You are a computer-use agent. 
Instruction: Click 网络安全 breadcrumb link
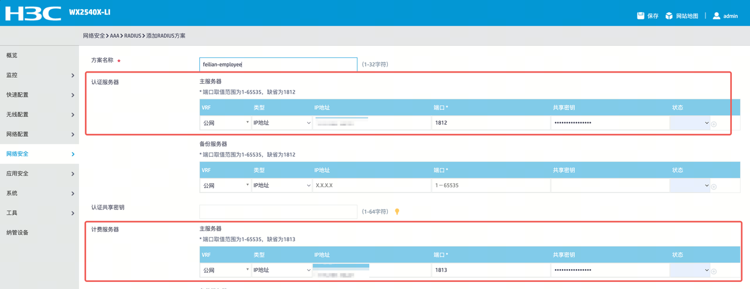point(94,36)
